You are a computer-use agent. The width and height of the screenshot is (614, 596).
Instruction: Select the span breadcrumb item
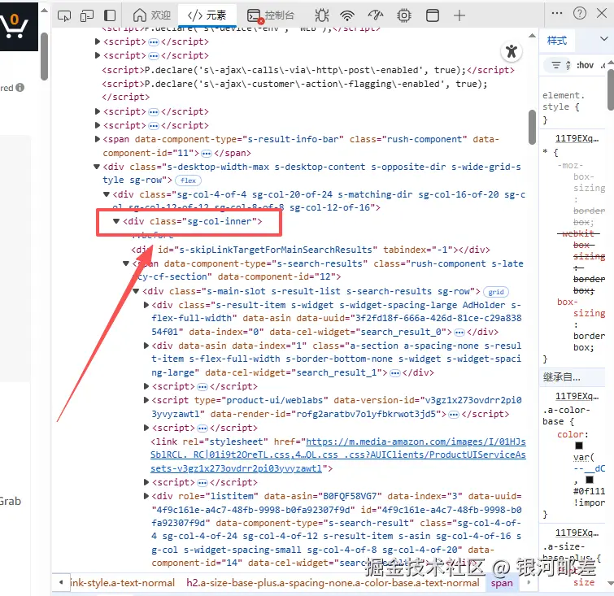click(502, 583)
